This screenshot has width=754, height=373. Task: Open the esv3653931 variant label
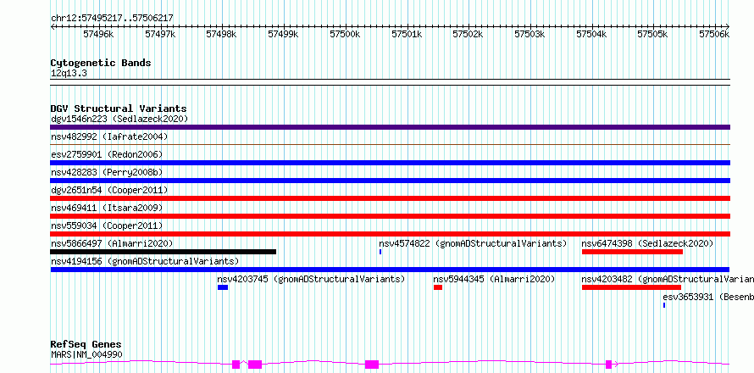coord(708,297)
